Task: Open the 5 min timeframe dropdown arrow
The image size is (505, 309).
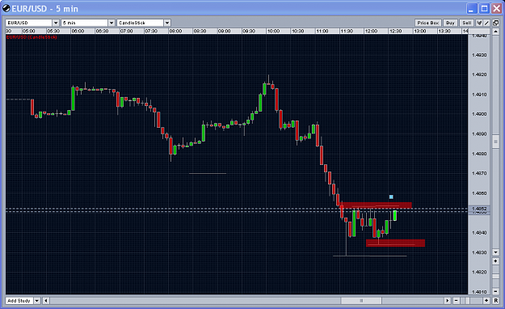Action: 112,23
